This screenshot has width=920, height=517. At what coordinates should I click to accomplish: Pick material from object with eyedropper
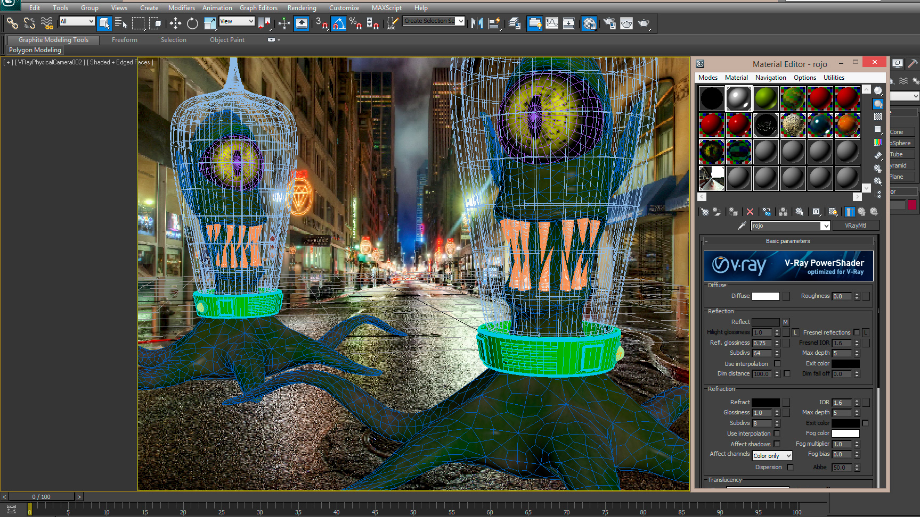[742, 226]
